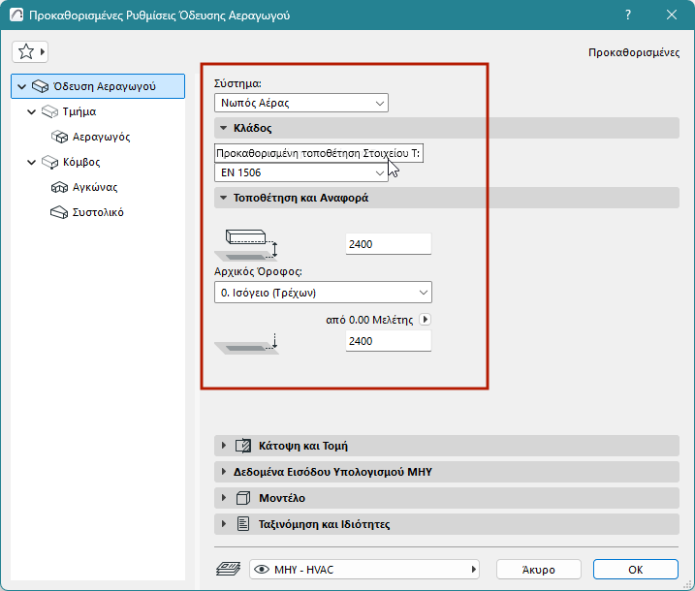Open the ΜΗΥ - HVAC layer popup

click(x=364, y=570)
